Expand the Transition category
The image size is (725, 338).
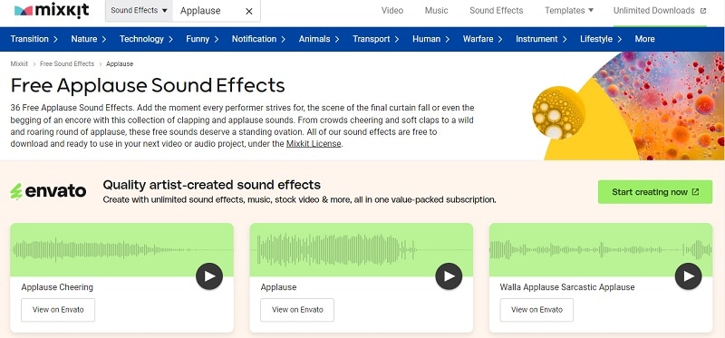coord(34,39)
